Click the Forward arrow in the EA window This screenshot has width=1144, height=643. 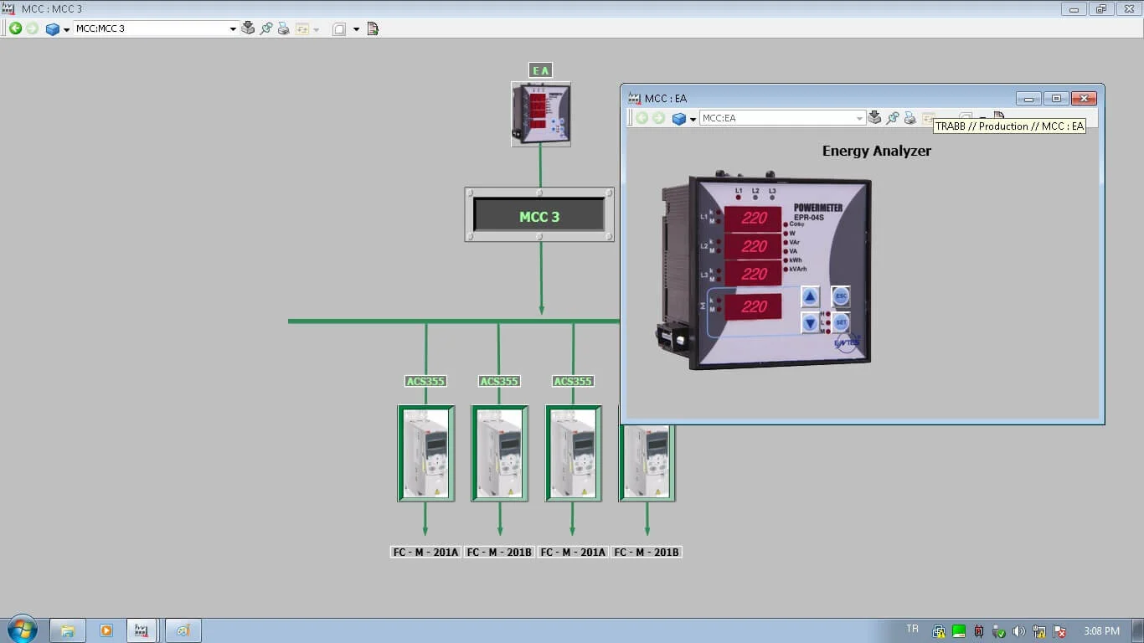click(x=659, y=118)
